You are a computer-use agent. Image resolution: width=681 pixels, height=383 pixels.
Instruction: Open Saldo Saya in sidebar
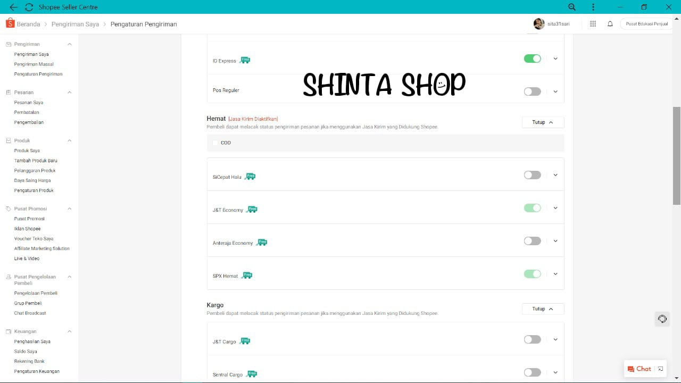(x=26, y=352)
